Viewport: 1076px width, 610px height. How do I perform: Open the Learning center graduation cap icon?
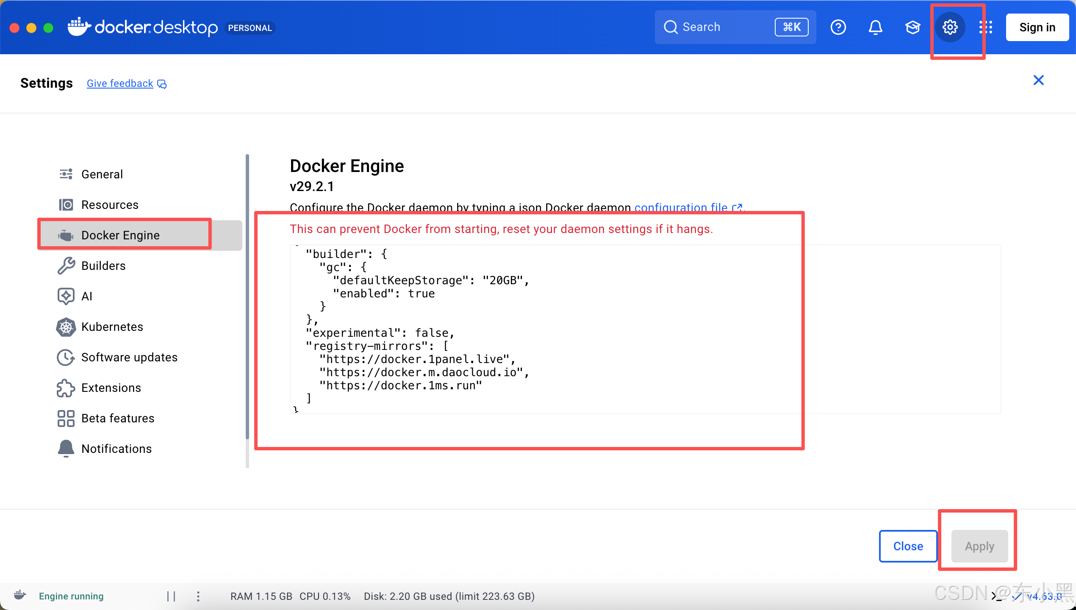pos(912,28)
